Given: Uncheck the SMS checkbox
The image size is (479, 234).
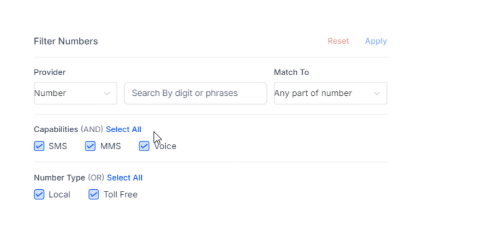Looking at the screenshot, I should click(39, 146).
